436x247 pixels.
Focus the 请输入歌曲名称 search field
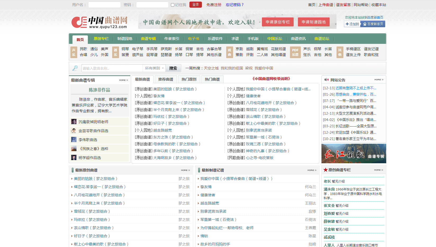112,68
